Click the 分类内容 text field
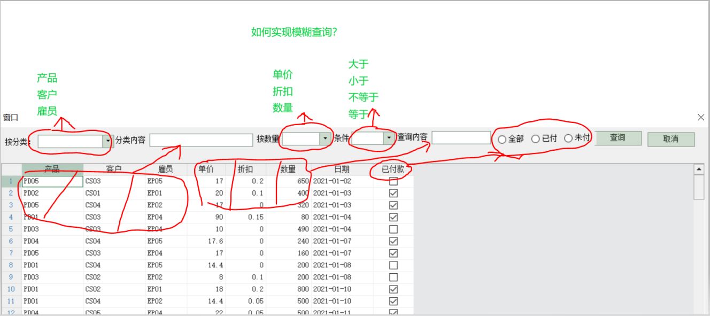Screen dimensions: 710x316 [x=201, y=140]
